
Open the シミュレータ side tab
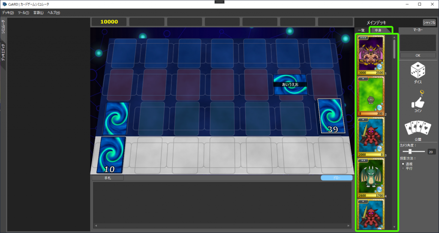[3, 27]
